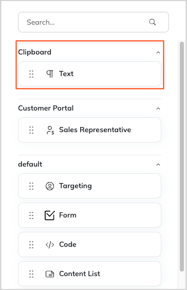Click the vertical scrollbar of the component list
The width and height of the screenshot is (187, 290).
(x=182, y=156)
